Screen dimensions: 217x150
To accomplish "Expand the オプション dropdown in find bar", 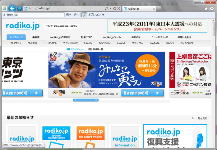I will coord(96,15).
